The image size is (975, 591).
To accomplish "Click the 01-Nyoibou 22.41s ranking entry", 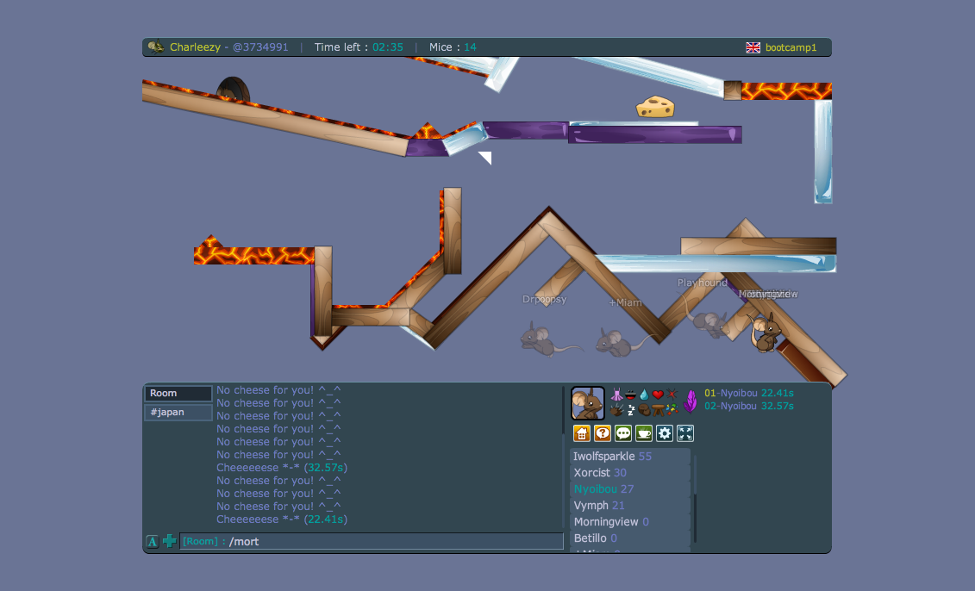I will [x=748, y=393].
